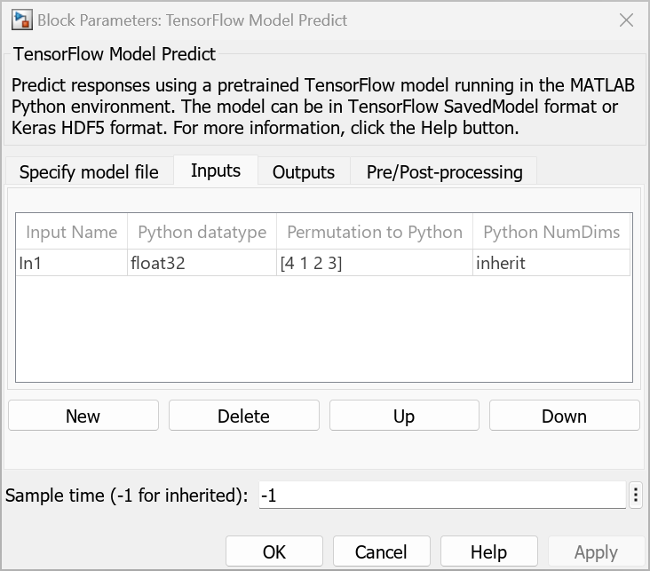Open the Outputs tab

coord(304,172)
